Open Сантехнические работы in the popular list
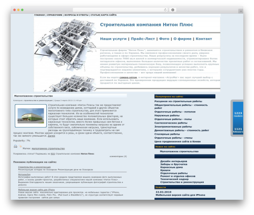Screen dimensions: 254x215 [x=171, y=123]
